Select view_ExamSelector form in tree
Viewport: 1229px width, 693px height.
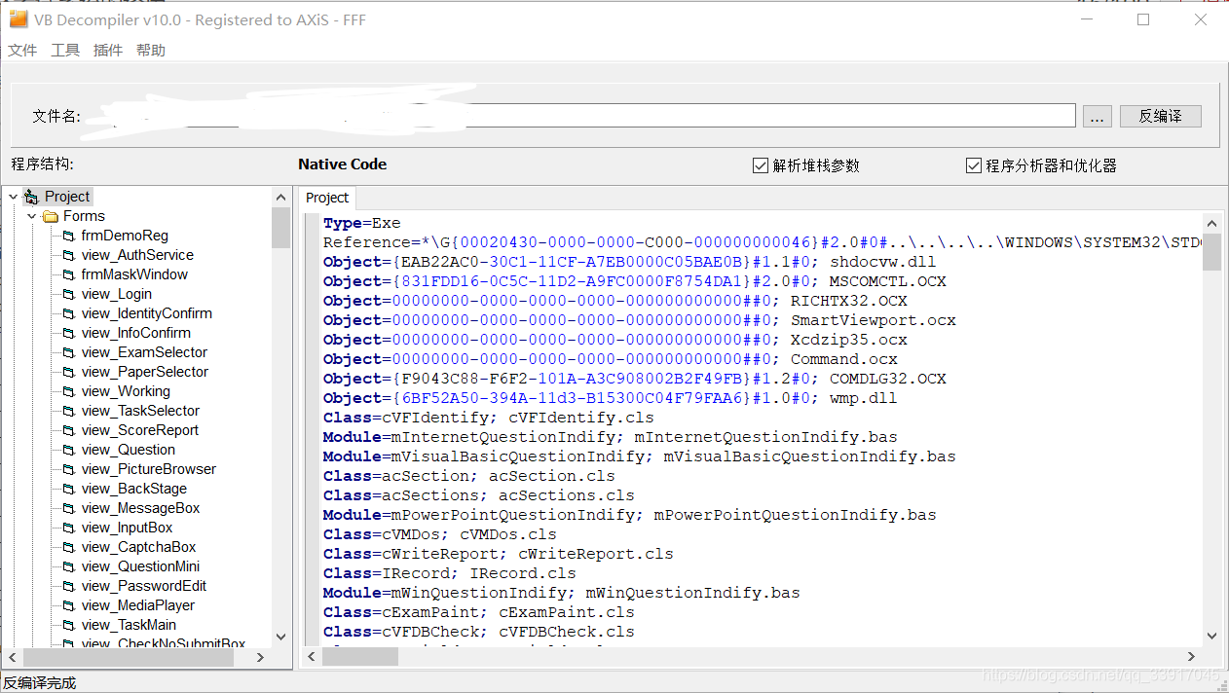point(144,352)
